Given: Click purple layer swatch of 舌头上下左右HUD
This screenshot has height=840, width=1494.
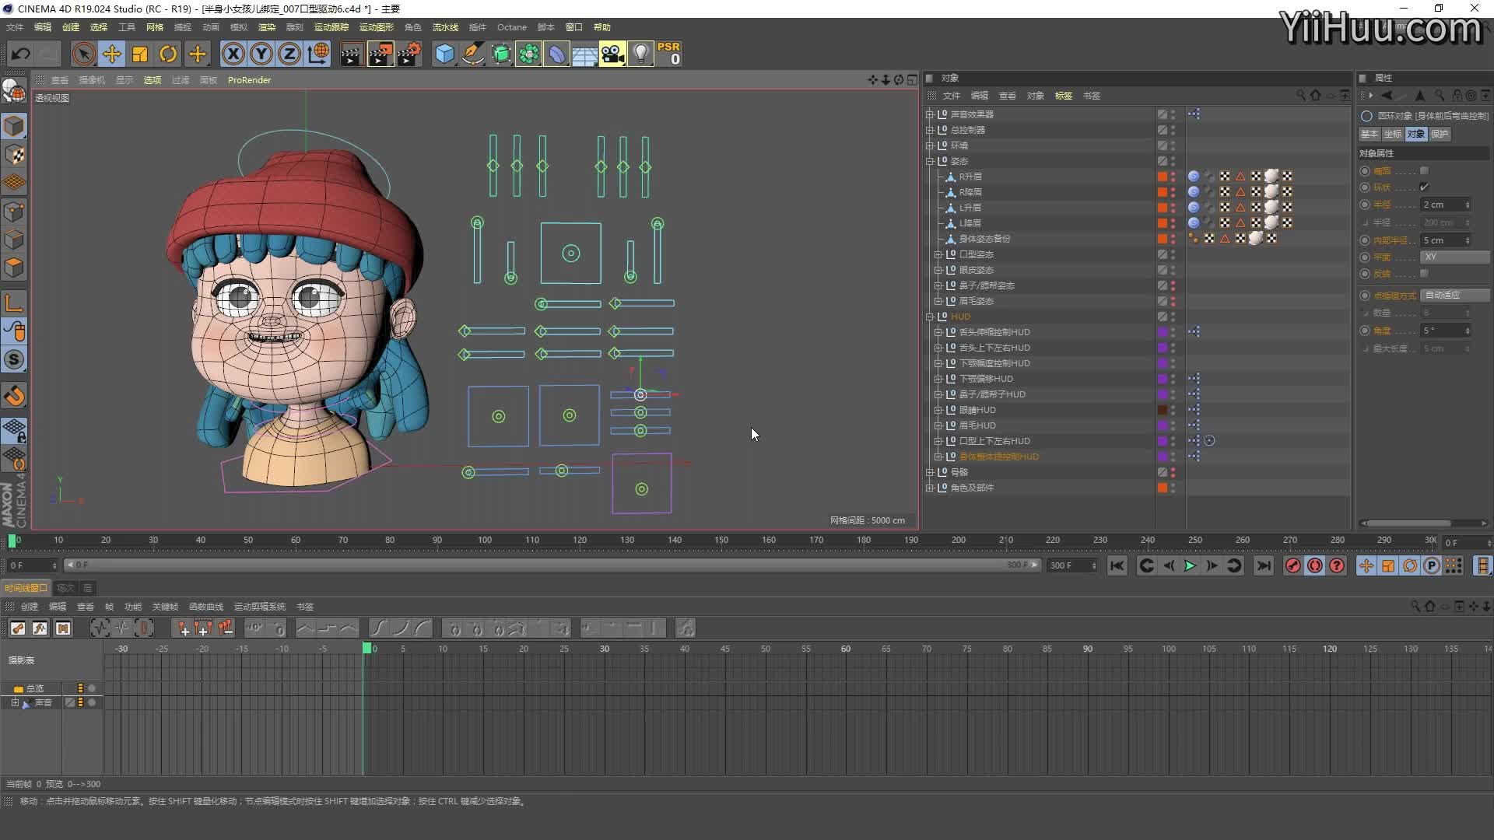Looking at the screenshot, I should pyautogui.click(x=1163, y=348).
